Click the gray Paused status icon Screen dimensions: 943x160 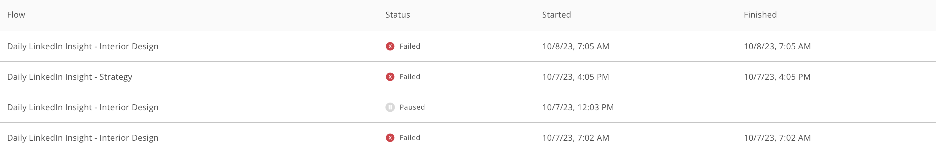[x=390, y=107]
